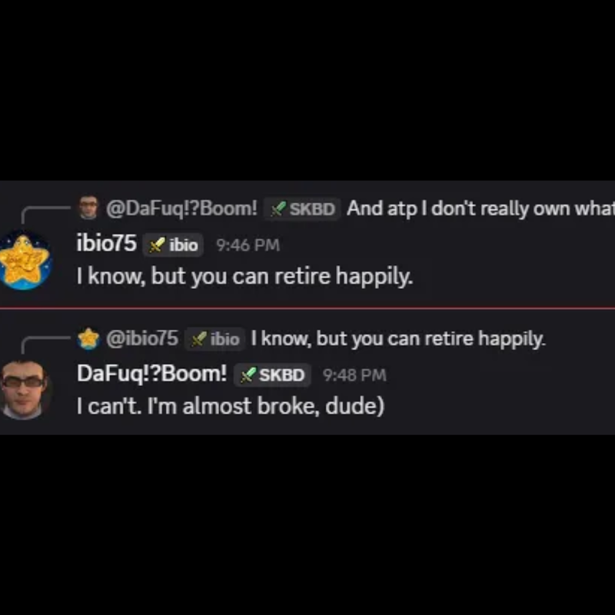Click ibio tag in the lower reply preview
This screenshot has width=615, height=615.
coord(215,339)
